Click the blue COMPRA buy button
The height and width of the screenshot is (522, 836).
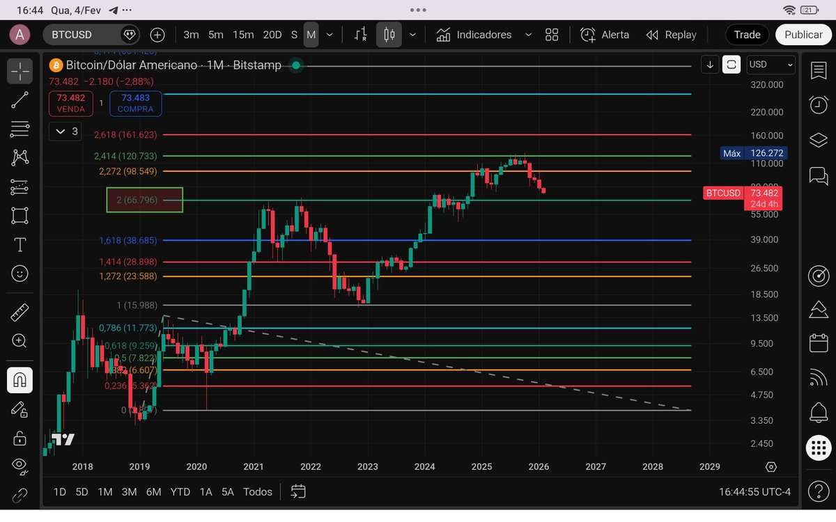coord(136,103)
